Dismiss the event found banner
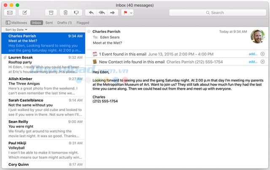 262,54
